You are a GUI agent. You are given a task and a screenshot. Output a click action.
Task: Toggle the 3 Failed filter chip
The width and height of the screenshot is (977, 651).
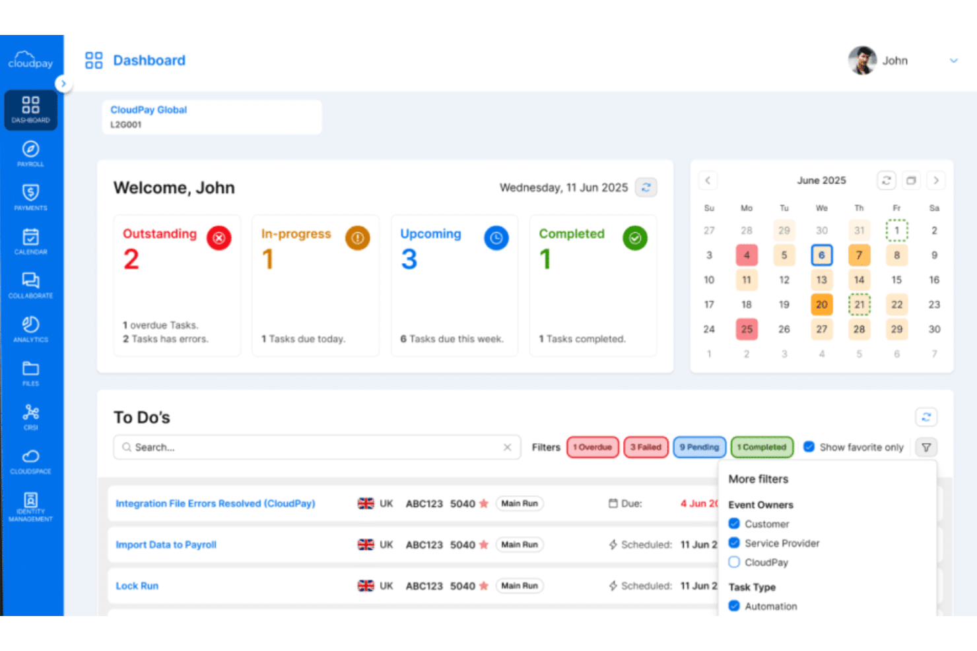click(646, 447)
